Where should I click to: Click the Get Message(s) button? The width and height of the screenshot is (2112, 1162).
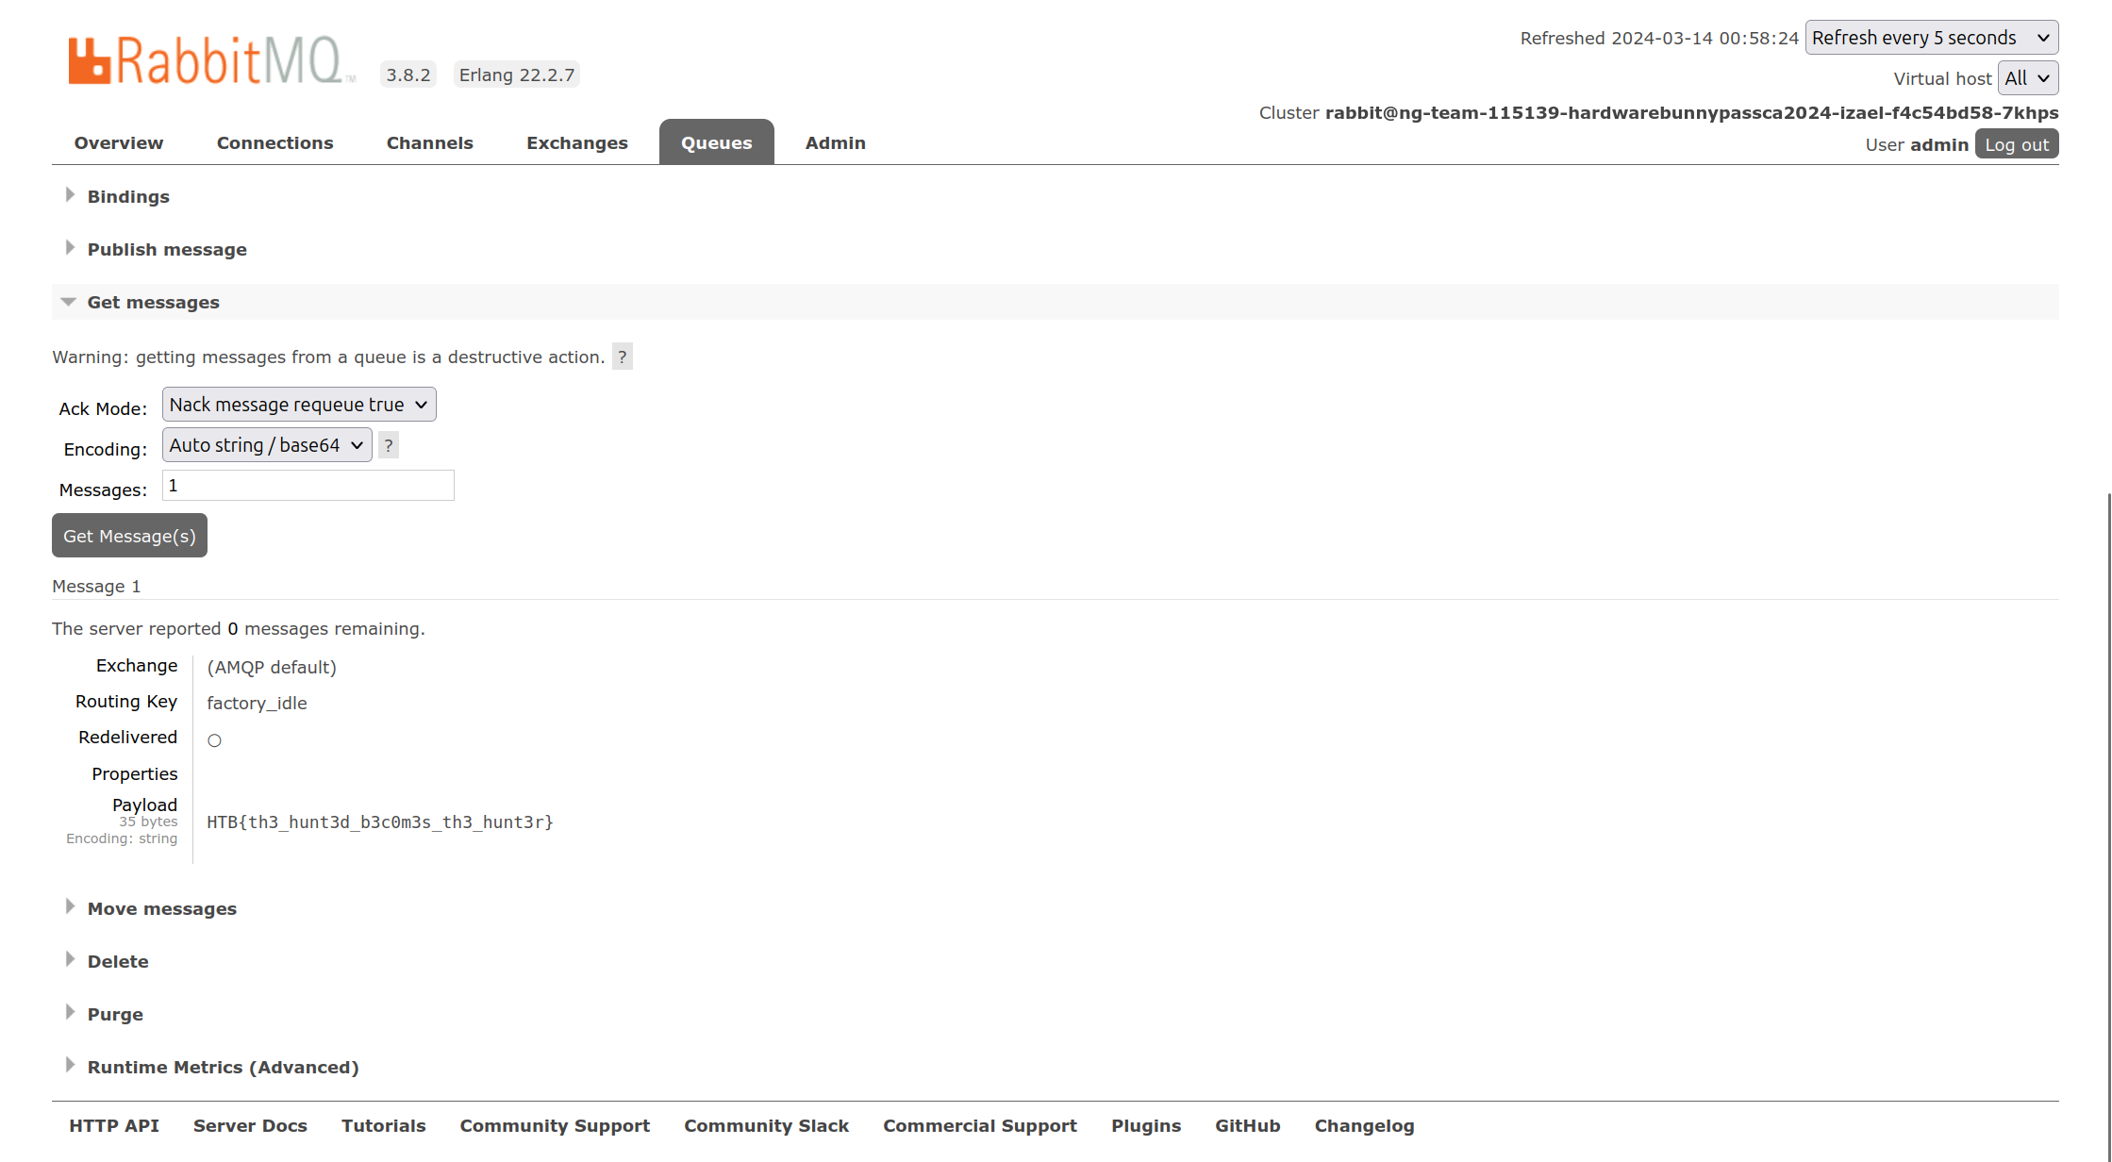[x=129, y=536]
